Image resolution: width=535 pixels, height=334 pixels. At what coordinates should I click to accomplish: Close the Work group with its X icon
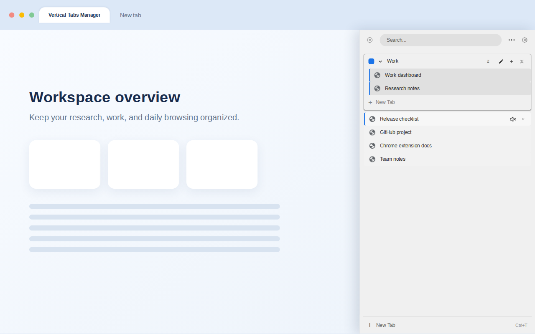click(x=522, y=61)
